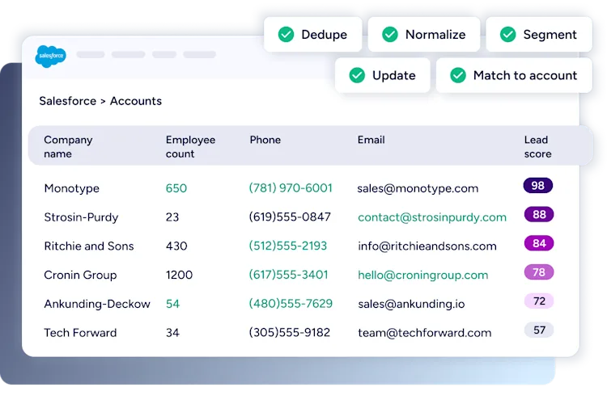
Task: Click email hello@croningroup.com
Action: [x=423, y=276]
